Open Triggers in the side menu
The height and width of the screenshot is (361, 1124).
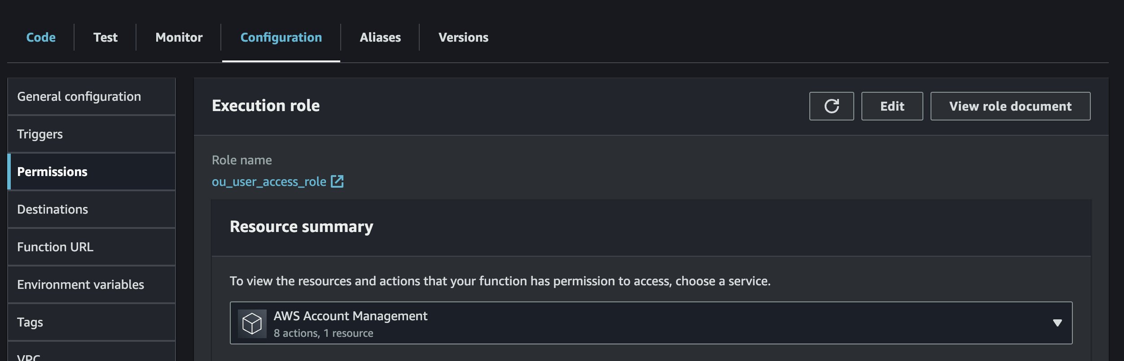(x=92, y=134)
